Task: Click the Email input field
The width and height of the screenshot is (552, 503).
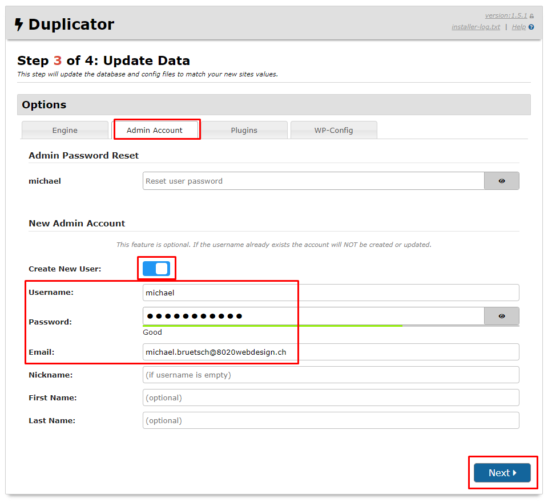Action: click(331, 352)
